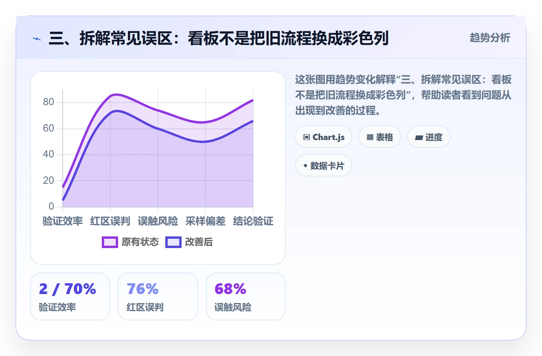Viewport: 542px width, 356px height.
Task: Select the 进度 tag chip
Action: click(429, 137)
